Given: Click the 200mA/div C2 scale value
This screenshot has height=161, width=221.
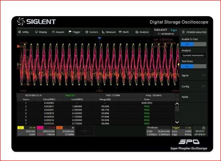Looking at the screenshot, I should pos(49,131).
